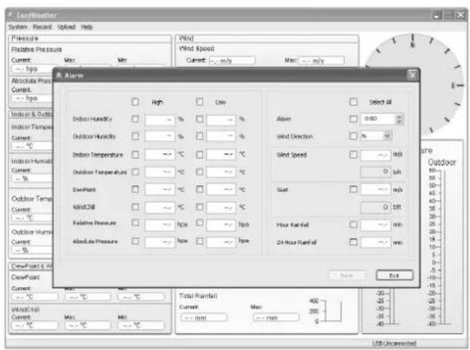Click Total Rainfall Max field
This screenshot has width=470, height=350.
click(x=276, y=317)
